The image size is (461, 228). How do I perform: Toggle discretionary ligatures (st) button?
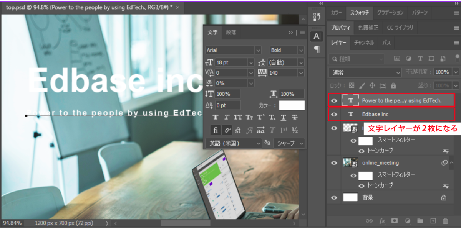coord(238,130)
